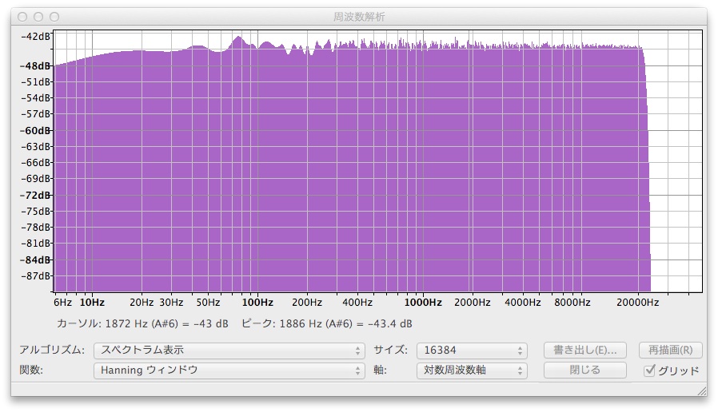Click the 書き出し(E)... export button
Viewport: 718px width, 412px height.
click(x=584, y=351)
